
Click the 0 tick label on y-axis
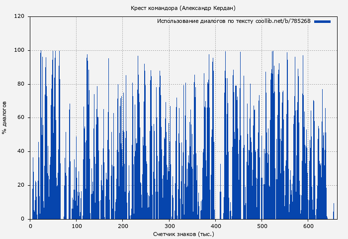click(22, 219)
